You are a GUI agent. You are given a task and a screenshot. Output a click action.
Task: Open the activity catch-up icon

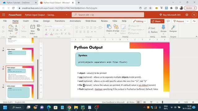tap(194, 21)
